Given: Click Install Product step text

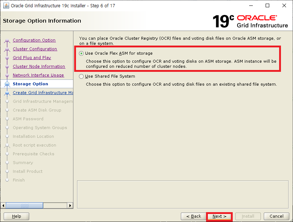Looking at the screenshot, I should pos(27,171).
